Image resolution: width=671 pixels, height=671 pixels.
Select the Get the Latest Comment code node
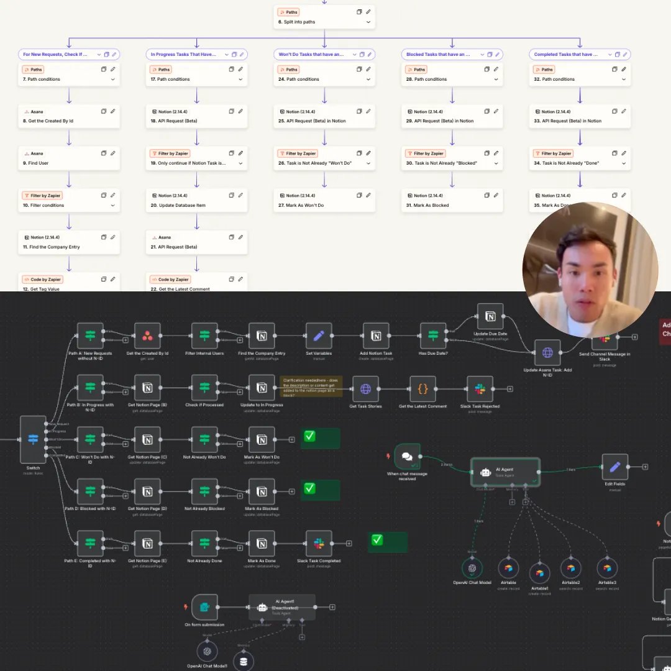[423, 389]
